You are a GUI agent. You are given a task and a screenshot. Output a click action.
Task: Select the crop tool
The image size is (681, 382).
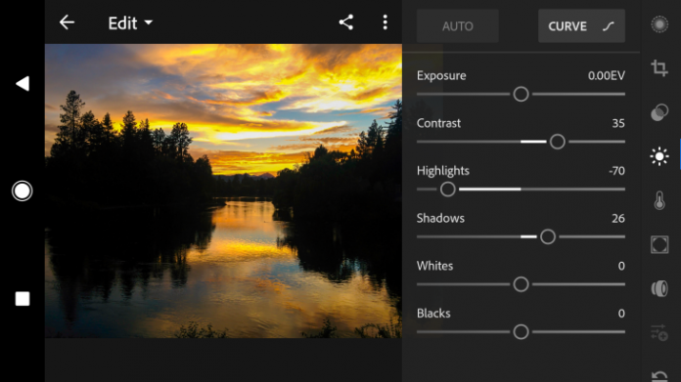(x=659, y=68)
